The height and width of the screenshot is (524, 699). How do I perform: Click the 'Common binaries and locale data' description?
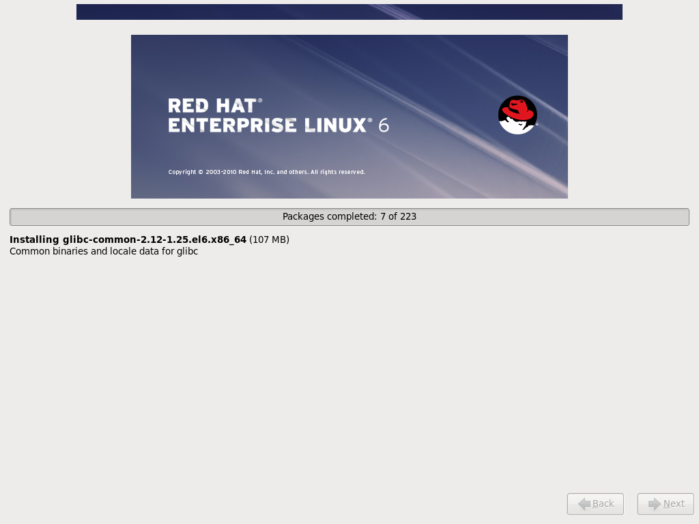[103, 251]
